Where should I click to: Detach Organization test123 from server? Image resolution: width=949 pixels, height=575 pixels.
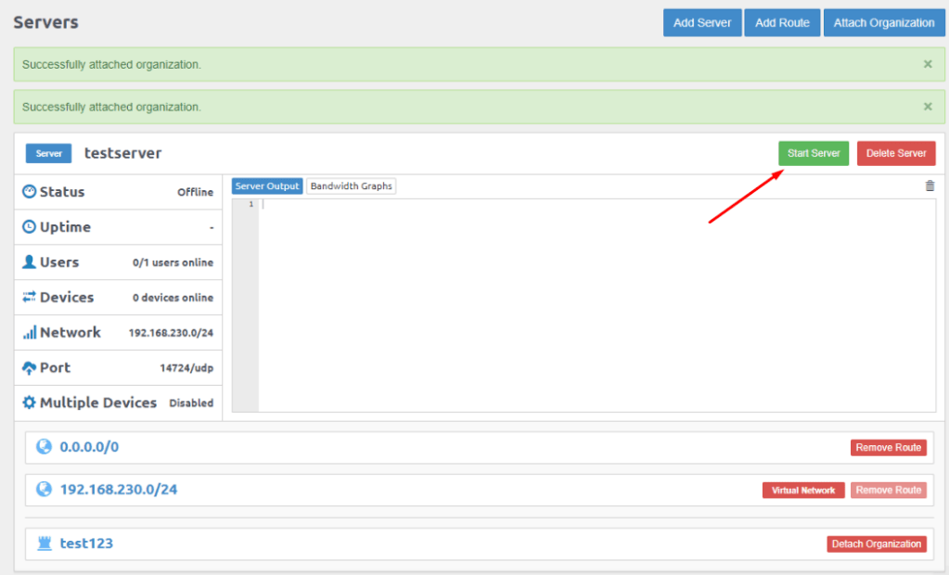(876, 544)
